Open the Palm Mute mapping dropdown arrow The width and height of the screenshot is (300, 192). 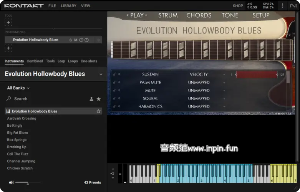click(224, 83)
